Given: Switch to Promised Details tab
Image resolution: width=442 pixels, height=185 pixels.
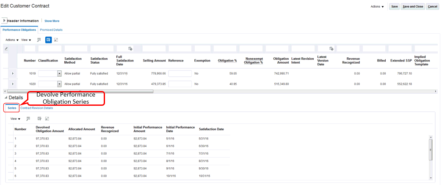Looking at the screenshot, I should pyautogui.click(x=51, y=29).
